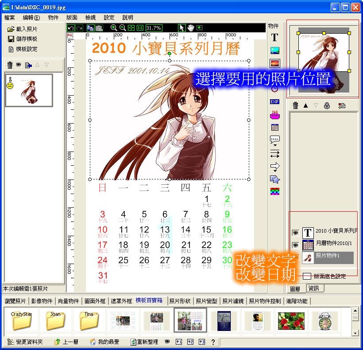The height and width of the screenshot is (350, 363).
Task: Lock the selected layer with the padlock icon
Action: [327, 105]
